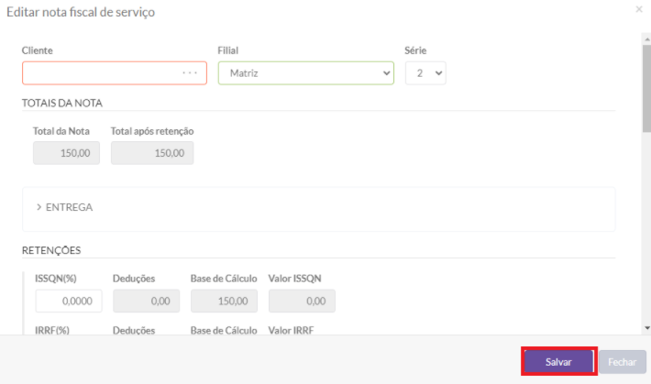Select the Total após retenção field
This screenshot has height=384, width=651.
152,153
